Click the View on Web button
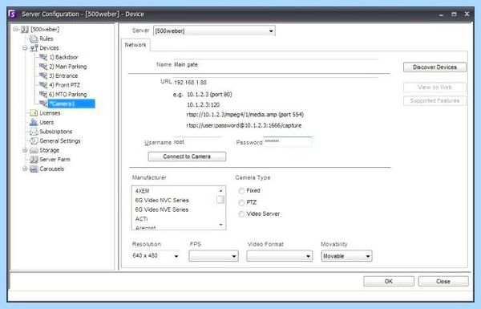 tap(435, 87)
